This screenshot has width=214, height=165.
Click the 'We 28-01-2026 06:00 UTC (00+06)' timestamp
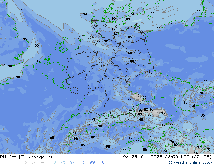[167, 157]
